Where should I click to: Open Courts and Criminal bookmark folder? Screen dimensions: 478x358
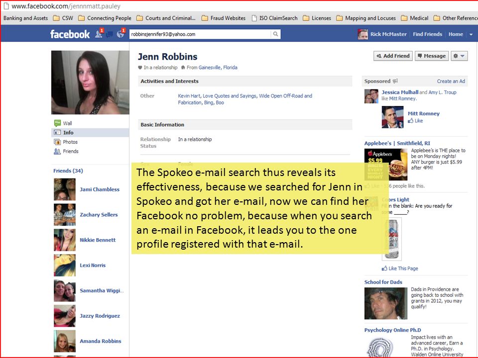[x=166, y=18]
